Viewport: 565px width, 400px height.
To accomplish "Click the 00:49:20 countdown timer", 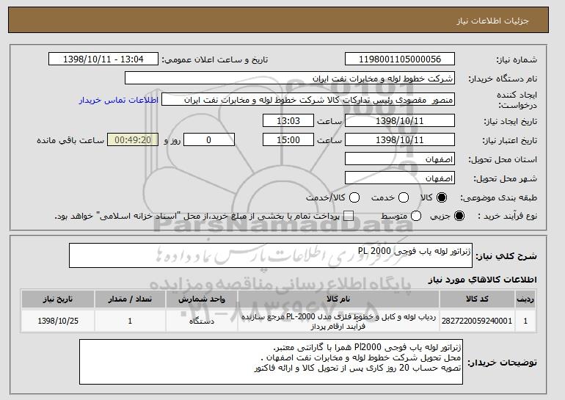I will (133, 139).
